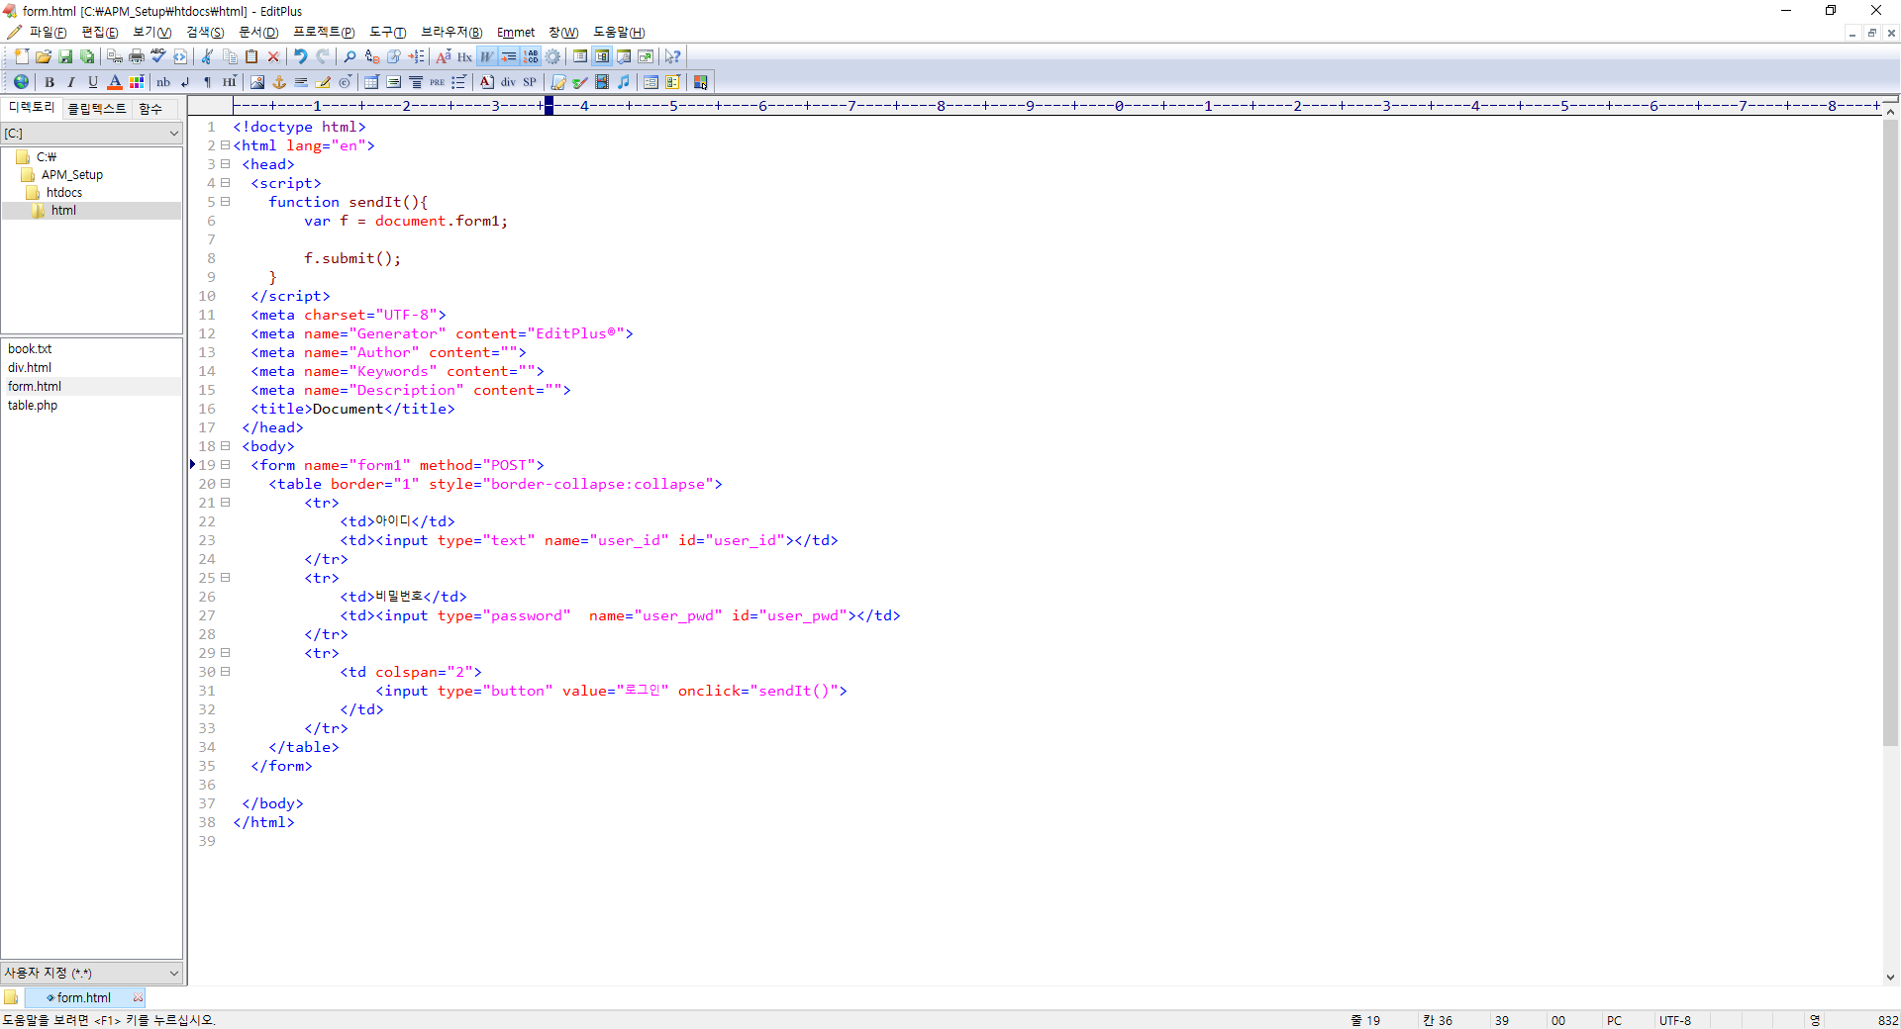Image resolution: width=1901 pixels, height=1029 pixels.
Task: Click the Copy icon in toolbar
Action: (230, 56)
